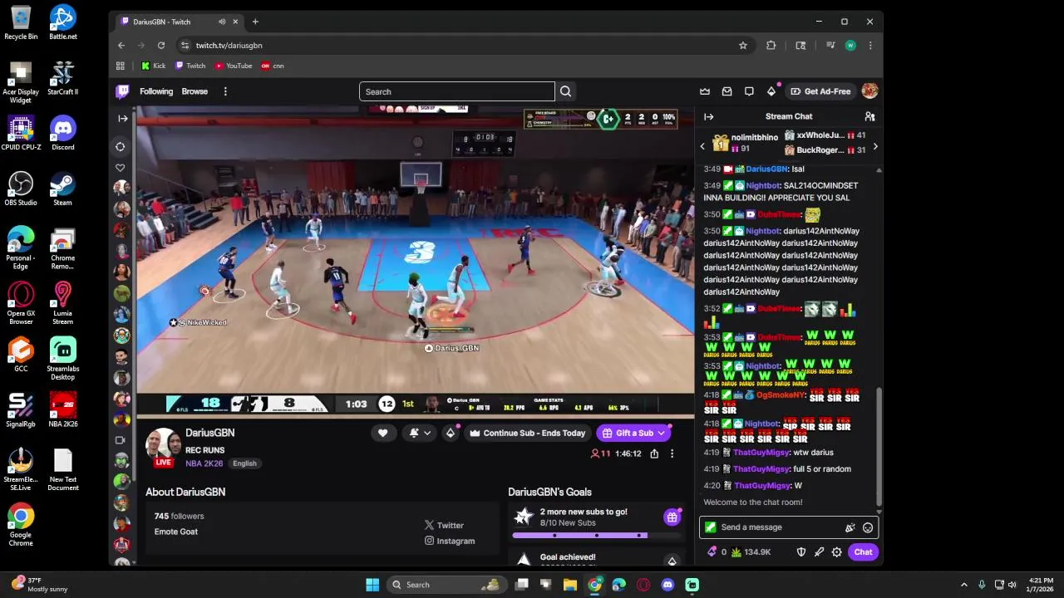The image size is (1064, 598).
Task: Open the notification bell dropdown
Action: [420, 433]
